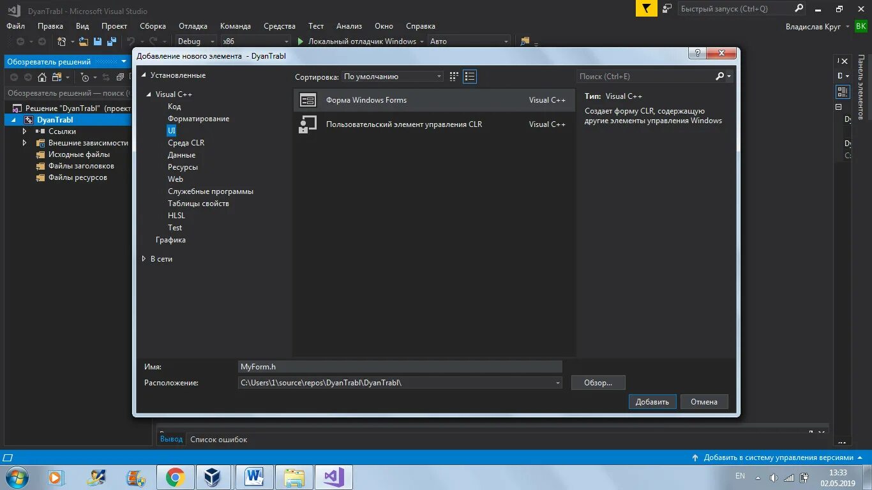Click the solution/folder view switch icon
872x490 pixels.
click(x=56, y=77)
